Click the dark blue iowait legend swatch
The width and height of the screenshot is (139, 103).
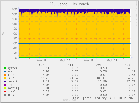(x=5, y=82)
